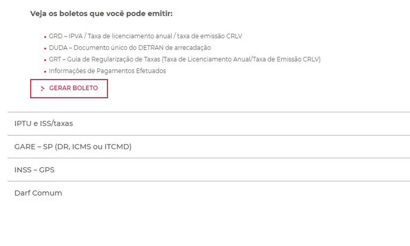
Task: Click the red bullet before DUDA
Action: (x=45, y=48)
